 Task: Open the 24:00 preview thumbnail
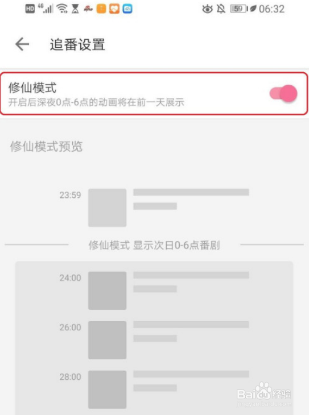108,290
